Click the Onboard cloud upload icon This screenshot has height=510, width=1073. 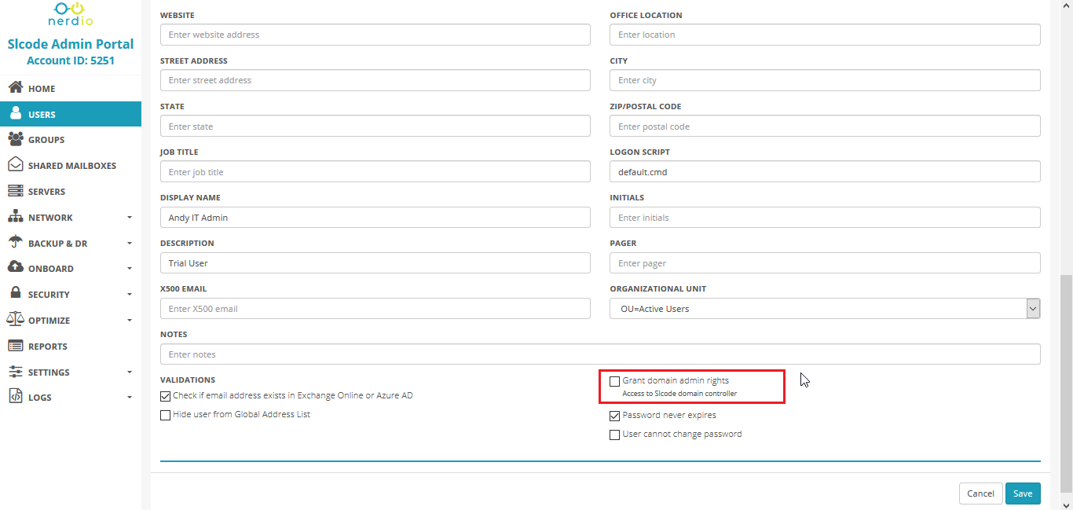tap(15, 268)
